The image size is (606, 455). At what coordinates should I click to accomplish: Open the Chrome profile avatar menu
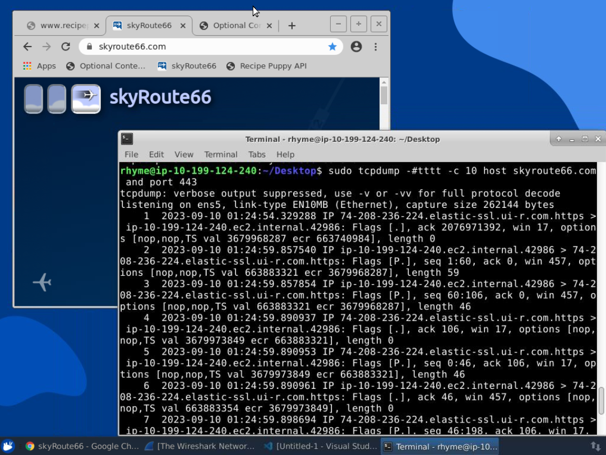pyautogui.click(x=357, y=47)
